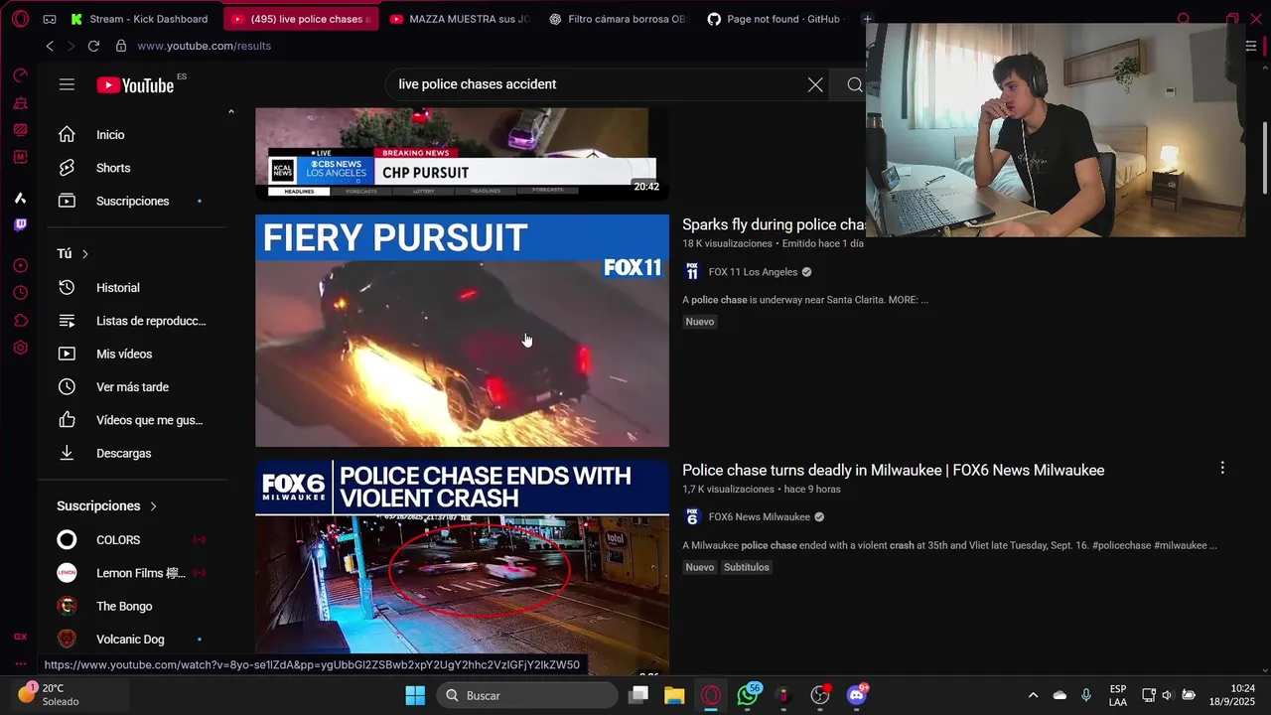This screenshot has height=715, width=1271.
Task: Open the YouTube hamburger guide menu
Action: (67, 84)
